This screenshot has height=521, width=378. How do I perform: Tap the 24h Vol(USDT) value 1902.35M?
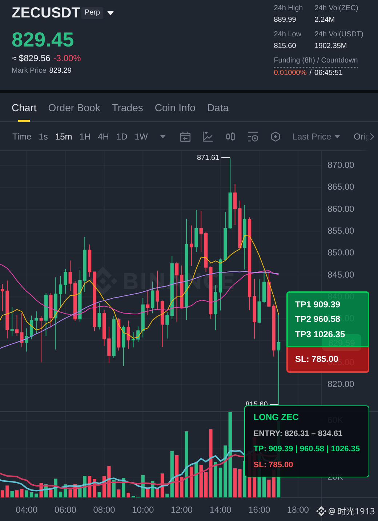pos(331,45)
